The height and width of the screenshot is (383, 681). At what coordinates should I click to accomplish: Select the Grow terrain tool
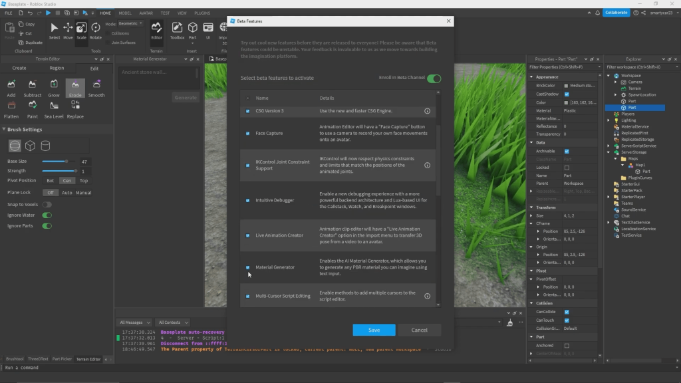(x=54, y=88)
